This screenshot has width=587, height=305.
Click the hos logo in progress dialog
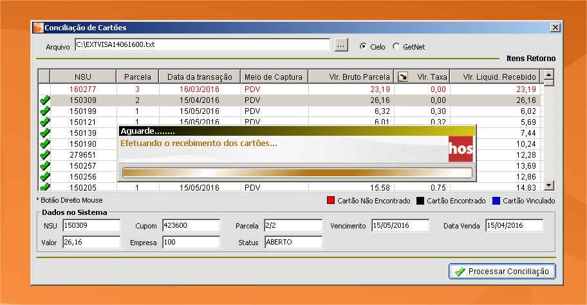[461, 149]
